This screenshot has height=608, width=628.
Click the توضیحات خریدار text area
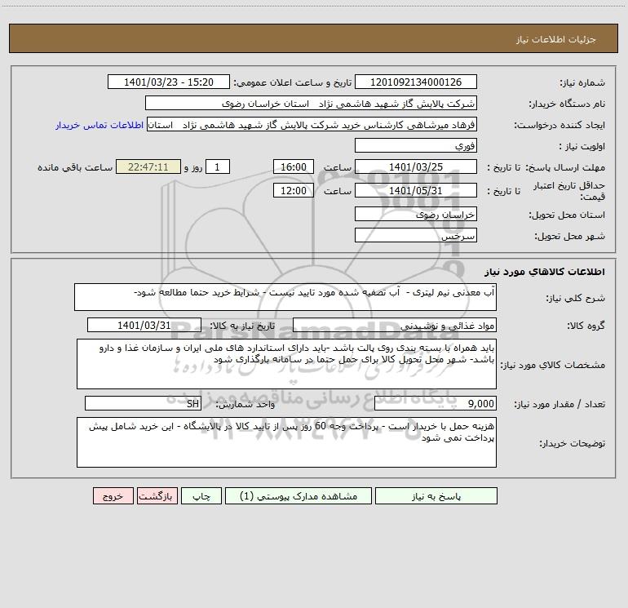[x=286, y=442]
